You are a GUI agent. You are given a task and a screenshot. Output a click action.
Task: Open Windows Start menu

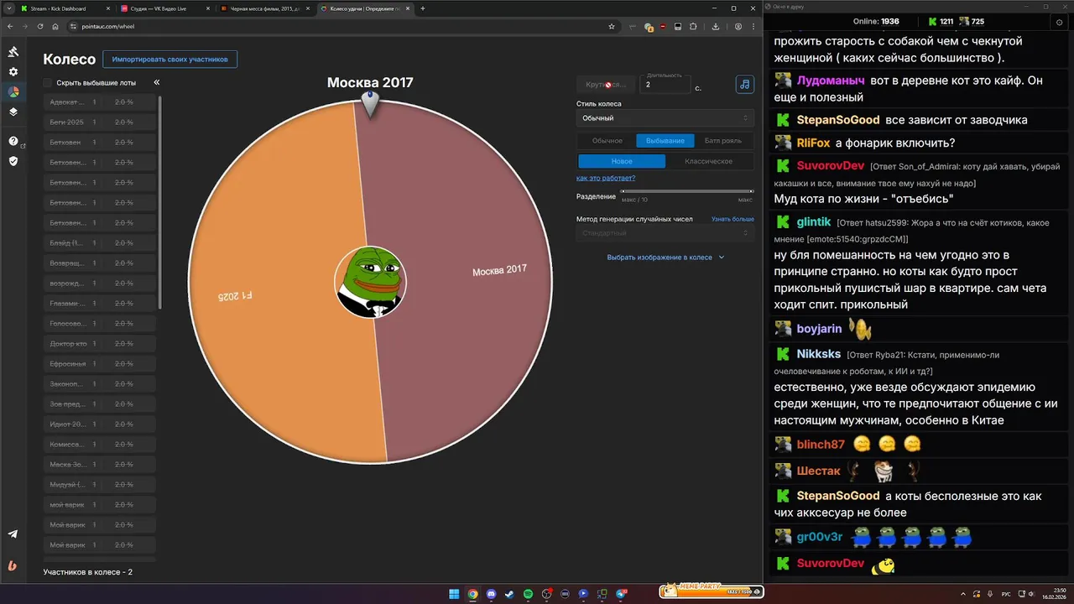coord(454,594)
